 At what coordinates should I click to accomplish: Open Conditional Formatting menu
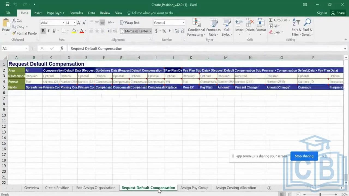click(x=196, y=28)
